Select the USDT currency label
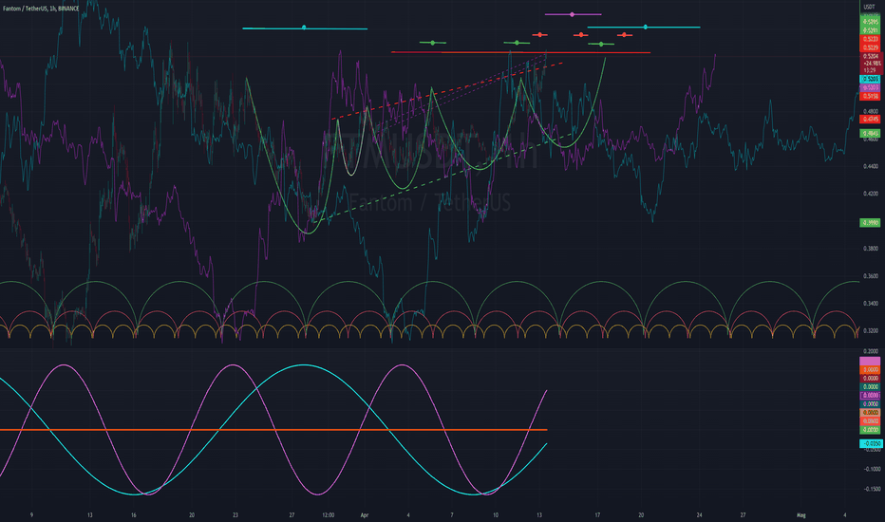Screen dimensions: 885x522 coord(870,7)
